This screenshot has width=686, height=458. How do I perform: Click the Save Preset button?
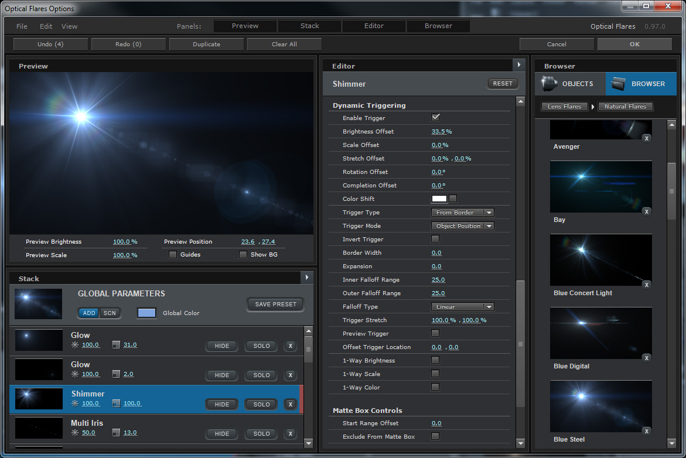(x=275, y=304)
